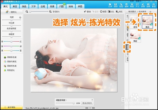Apply the 逆光 effect thumbnail
The height and width of the screenshot is (110, 158).
(x=135, y=22)
